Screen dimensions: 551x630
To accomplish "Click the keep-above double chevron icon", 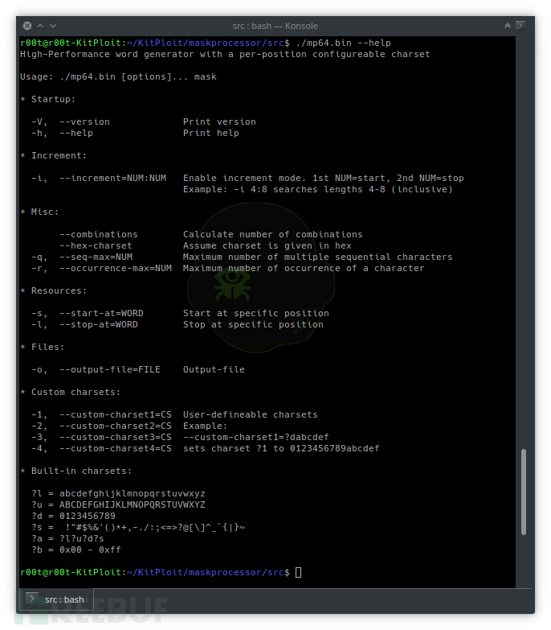I will 508,26.
